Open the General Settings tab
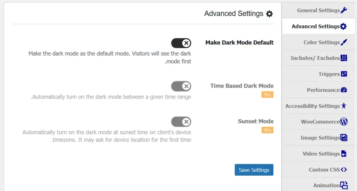 click(x=318, y=10)
